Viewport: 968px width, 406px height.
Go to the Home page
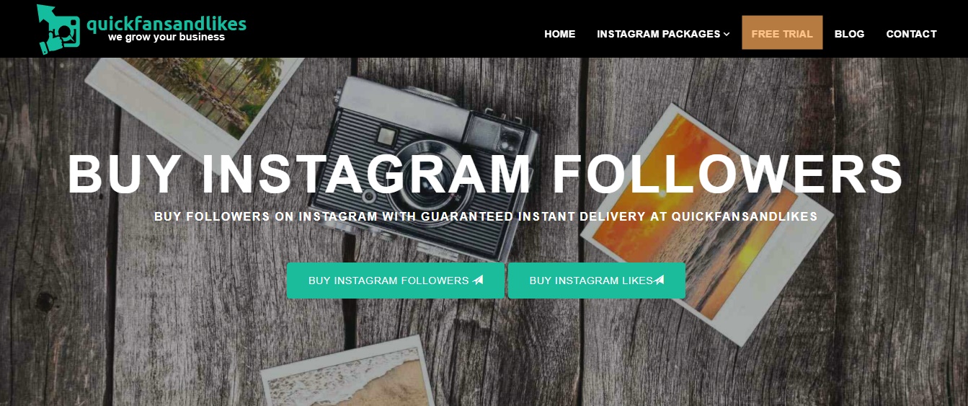(x=560, y=34)
